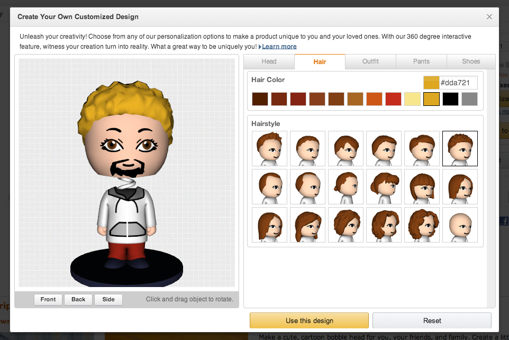Select the Shoes tab
The height and width of the screenshot is (340, 509).
pos(470,61)
